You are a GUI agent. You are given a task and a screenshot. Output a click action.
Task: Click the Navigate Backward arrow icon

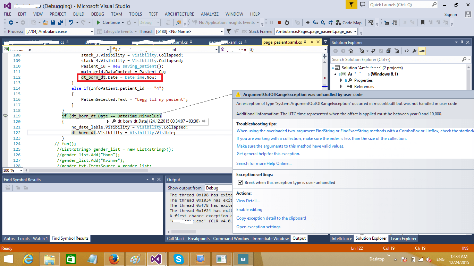11,23
